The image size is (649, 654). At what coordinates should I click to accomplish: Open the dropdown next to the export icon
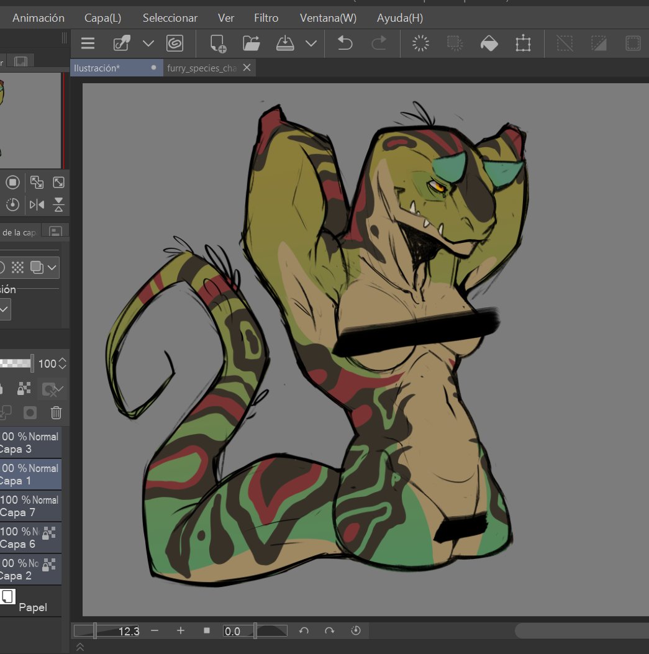point(311,43)
